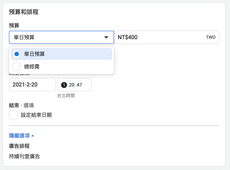Screen dimensions: 230x170
Task: Click the 隱藏選項 link
Action: tap(19, 136)
